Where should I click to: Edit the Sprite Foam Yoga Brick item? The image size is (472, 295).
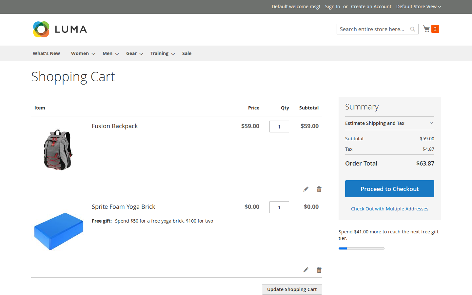[x=306, y=270]
